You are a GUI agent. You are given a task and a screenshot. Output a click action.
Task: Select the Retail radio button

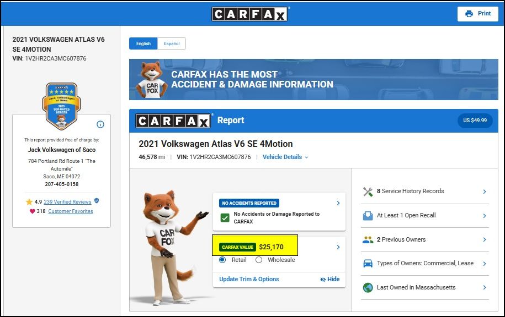click(x=222, y=260)
